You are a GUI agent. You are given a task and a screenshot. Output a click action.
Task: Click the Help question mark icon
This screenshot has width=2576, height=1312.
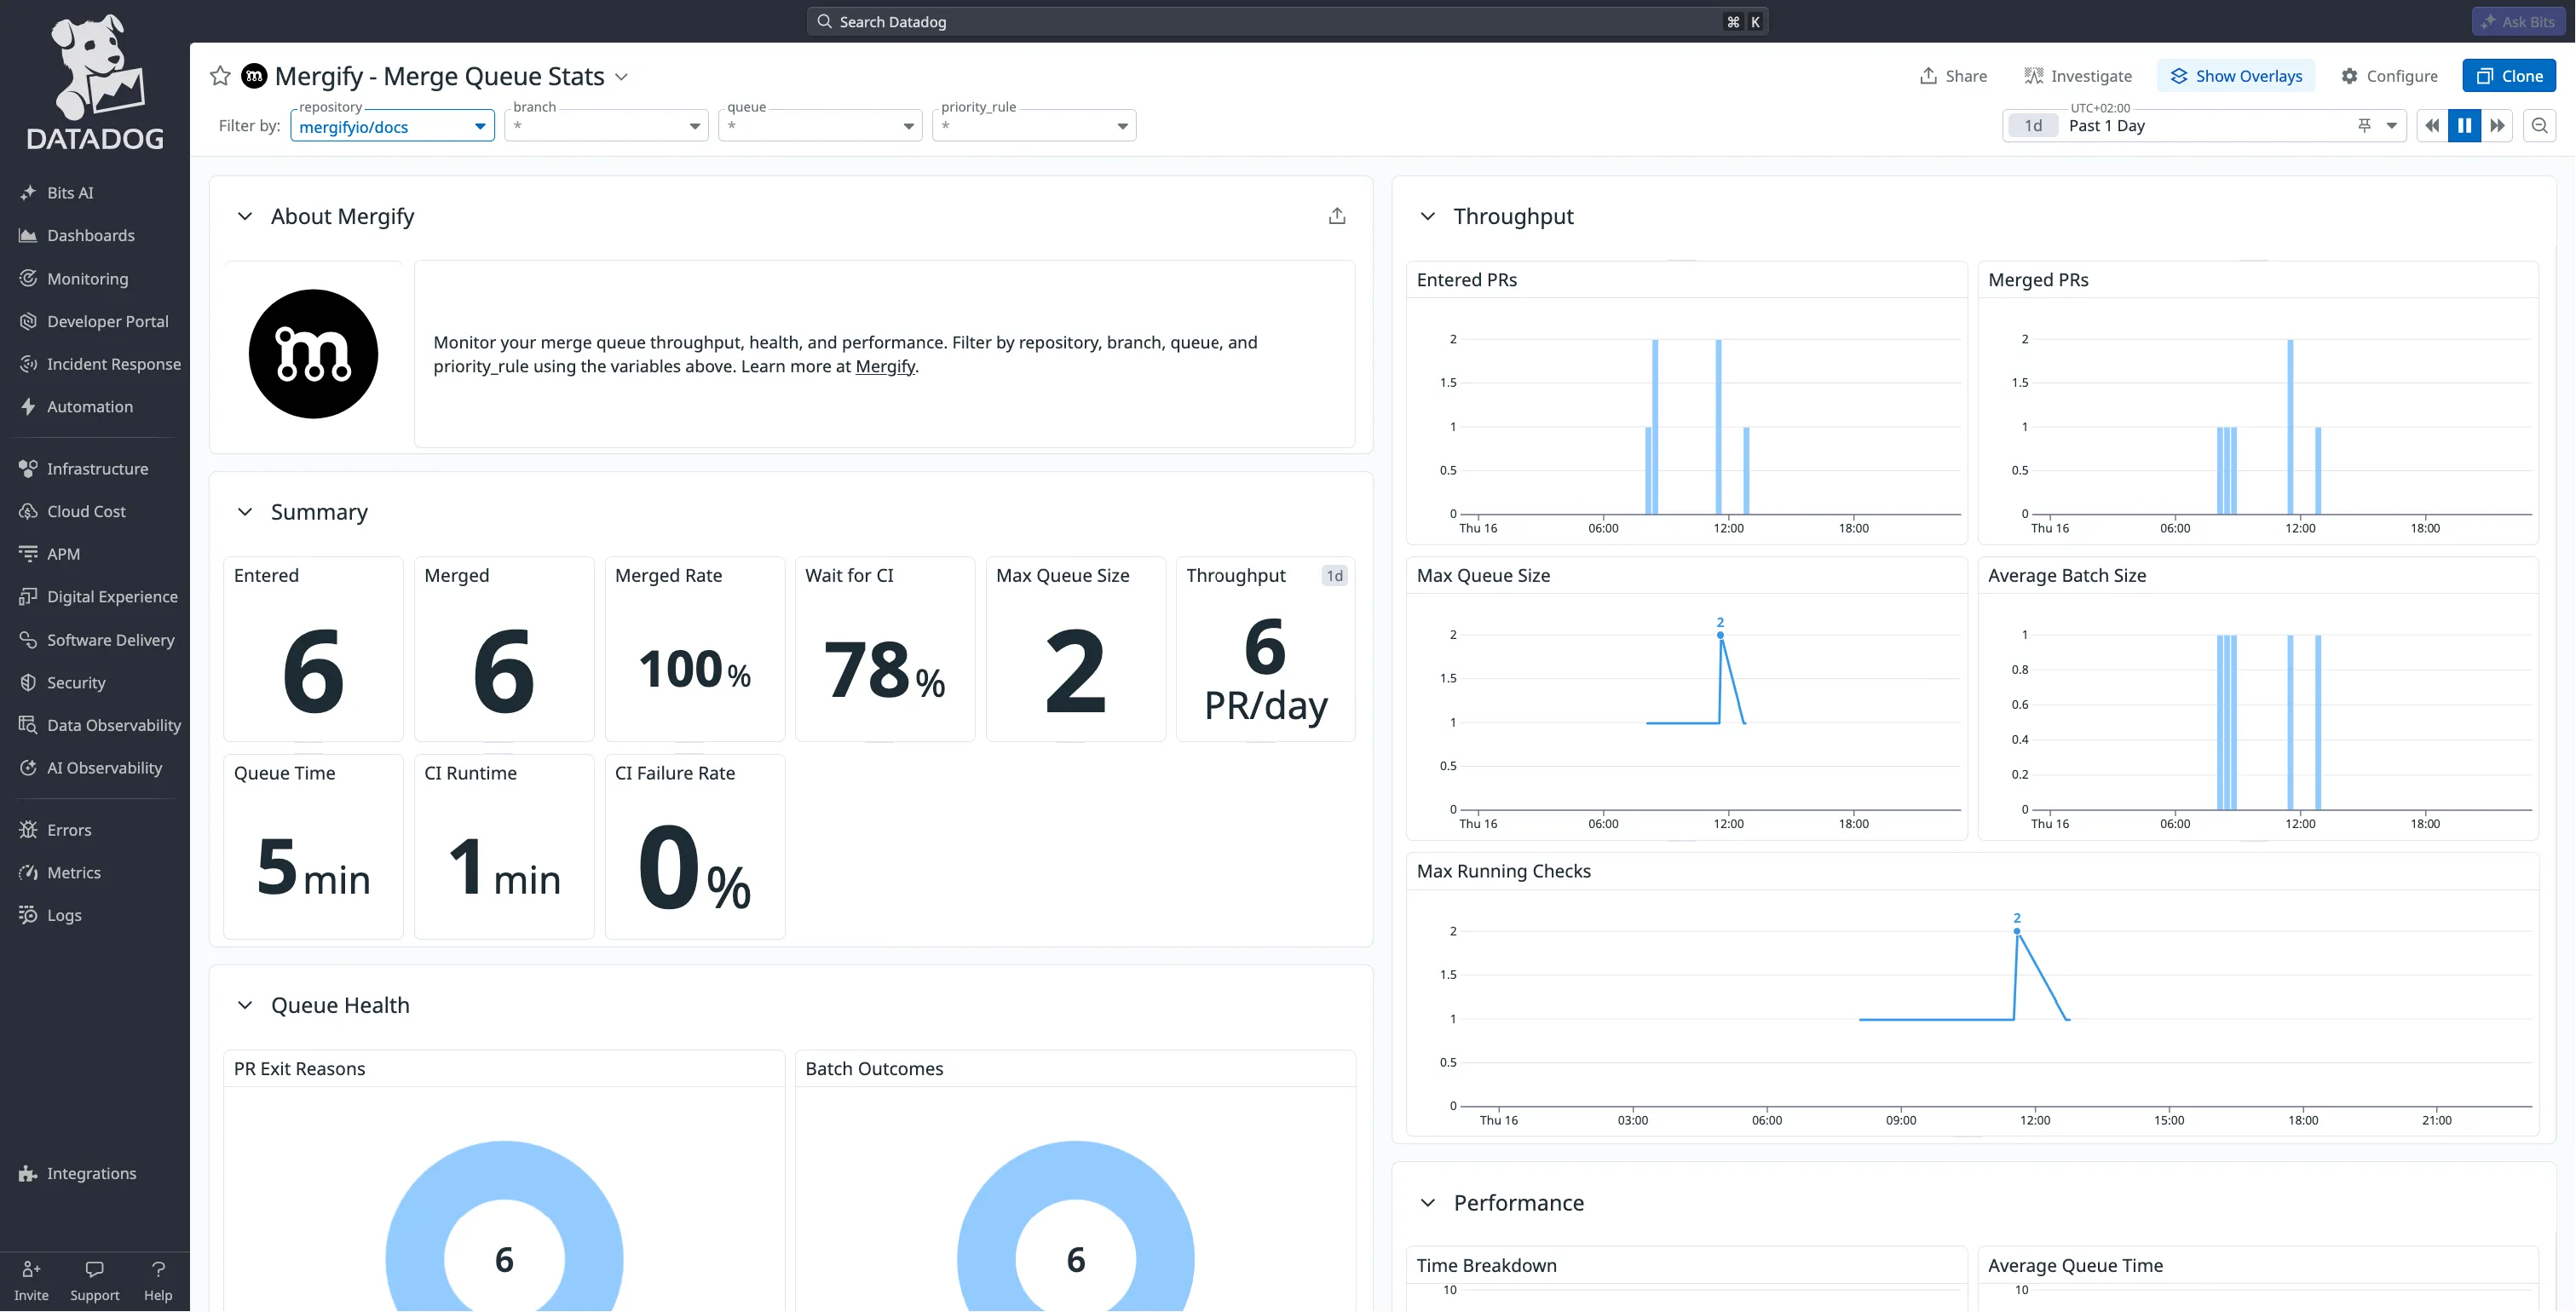coord(158,1269)
